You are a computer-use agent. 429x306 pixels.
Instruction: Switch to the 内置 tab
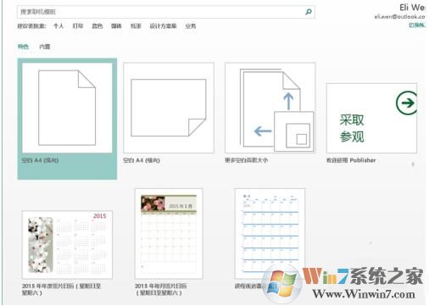coord(44,47)
